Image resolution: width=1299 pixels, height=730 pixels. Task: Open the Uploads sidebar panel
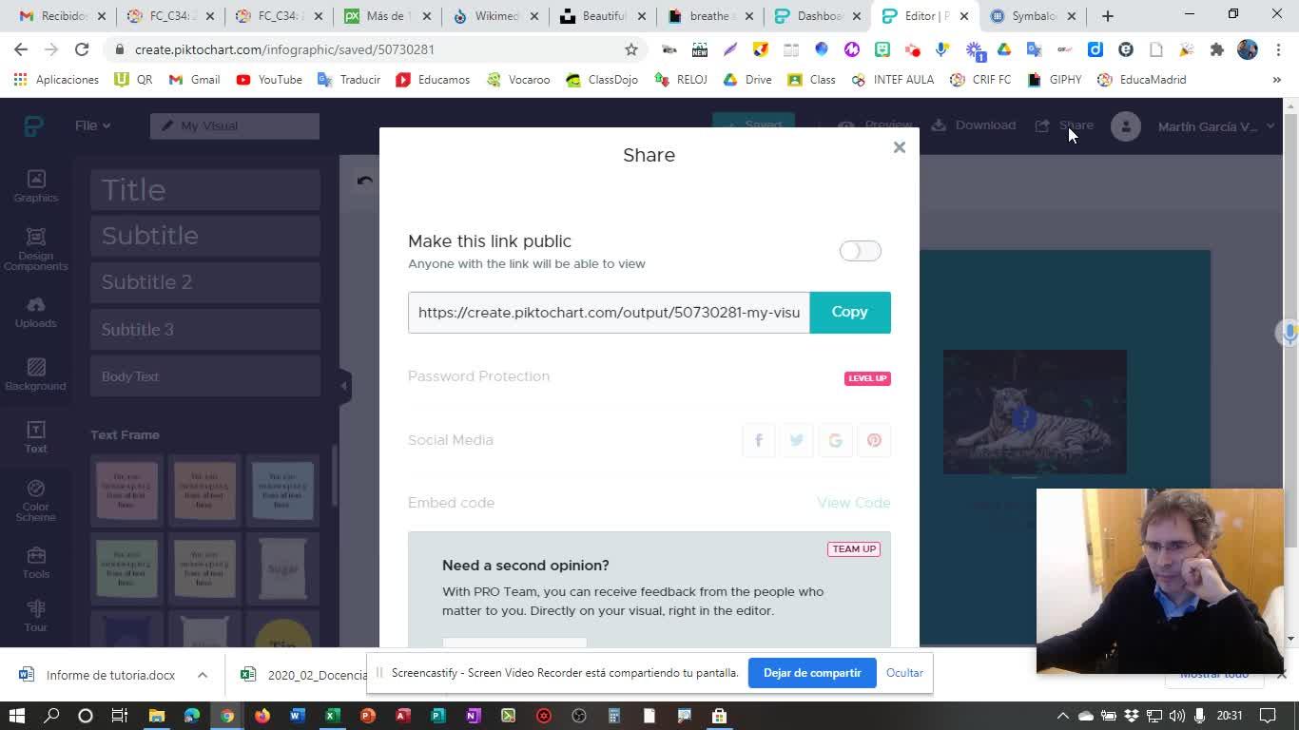(x=36, y=313)
